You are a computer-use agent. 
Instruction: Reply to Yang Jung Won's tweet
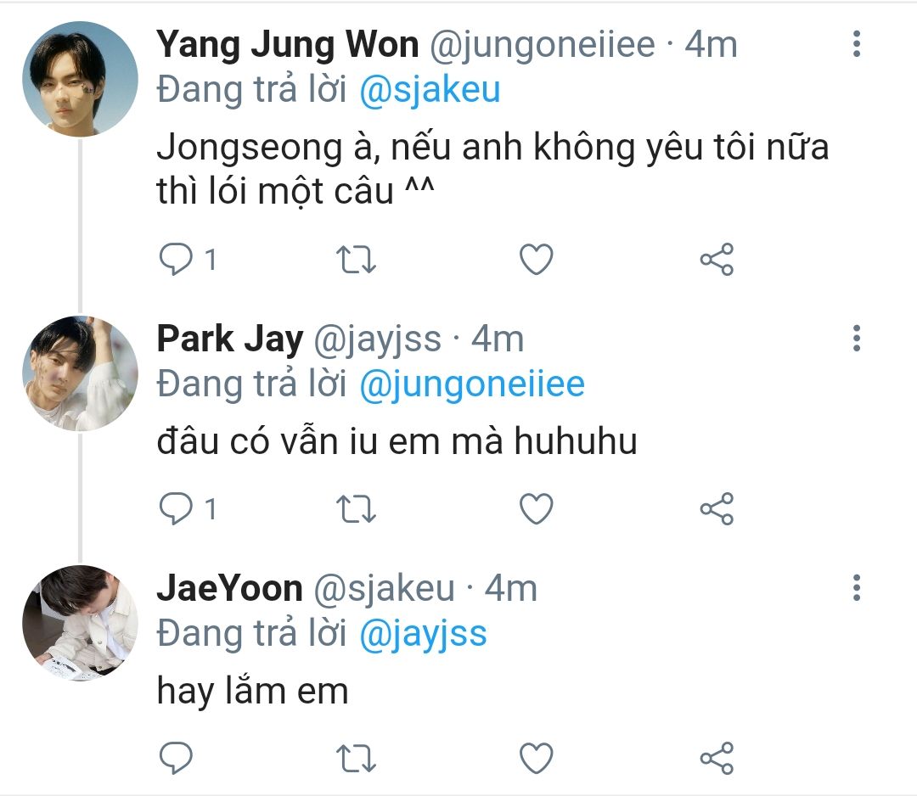[x=176, y=260]
